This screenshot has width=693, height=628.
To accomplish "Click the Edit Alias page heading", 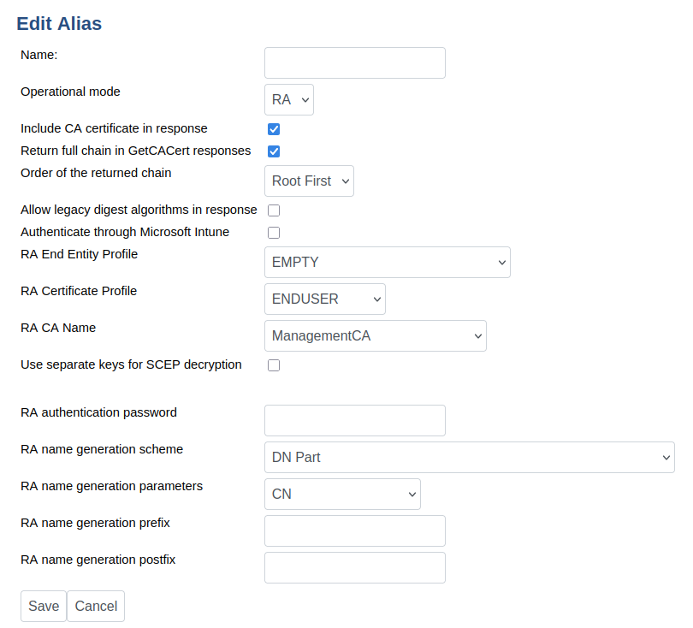I will click(57, 23).
